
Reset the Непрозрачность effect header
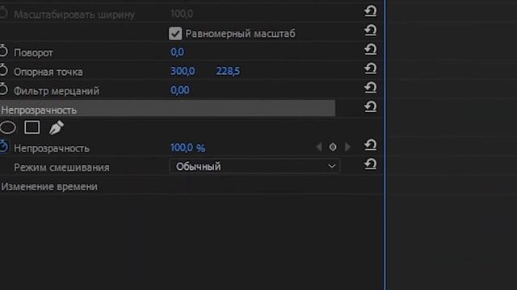[370, 107]
